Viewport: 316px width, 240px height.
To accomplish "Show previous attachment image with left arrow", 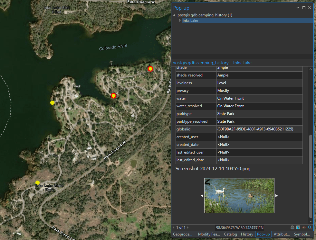I will coord(202,196).
